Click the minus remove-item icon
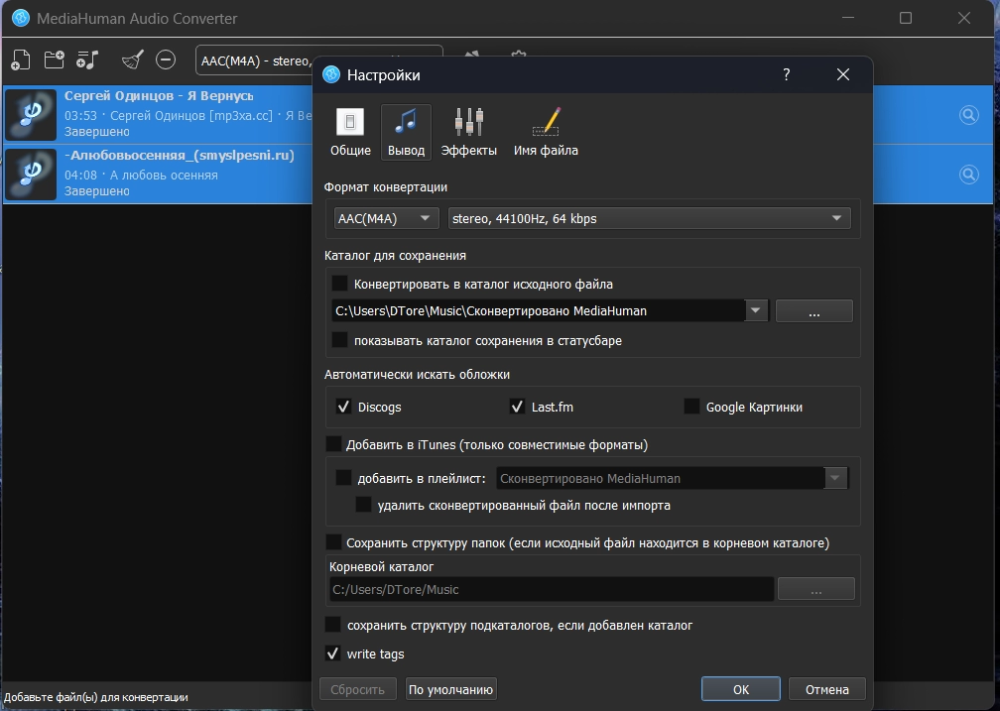The height and width of the screenshot is (711, 1000). pyautogui.click(x=166, y=59)
